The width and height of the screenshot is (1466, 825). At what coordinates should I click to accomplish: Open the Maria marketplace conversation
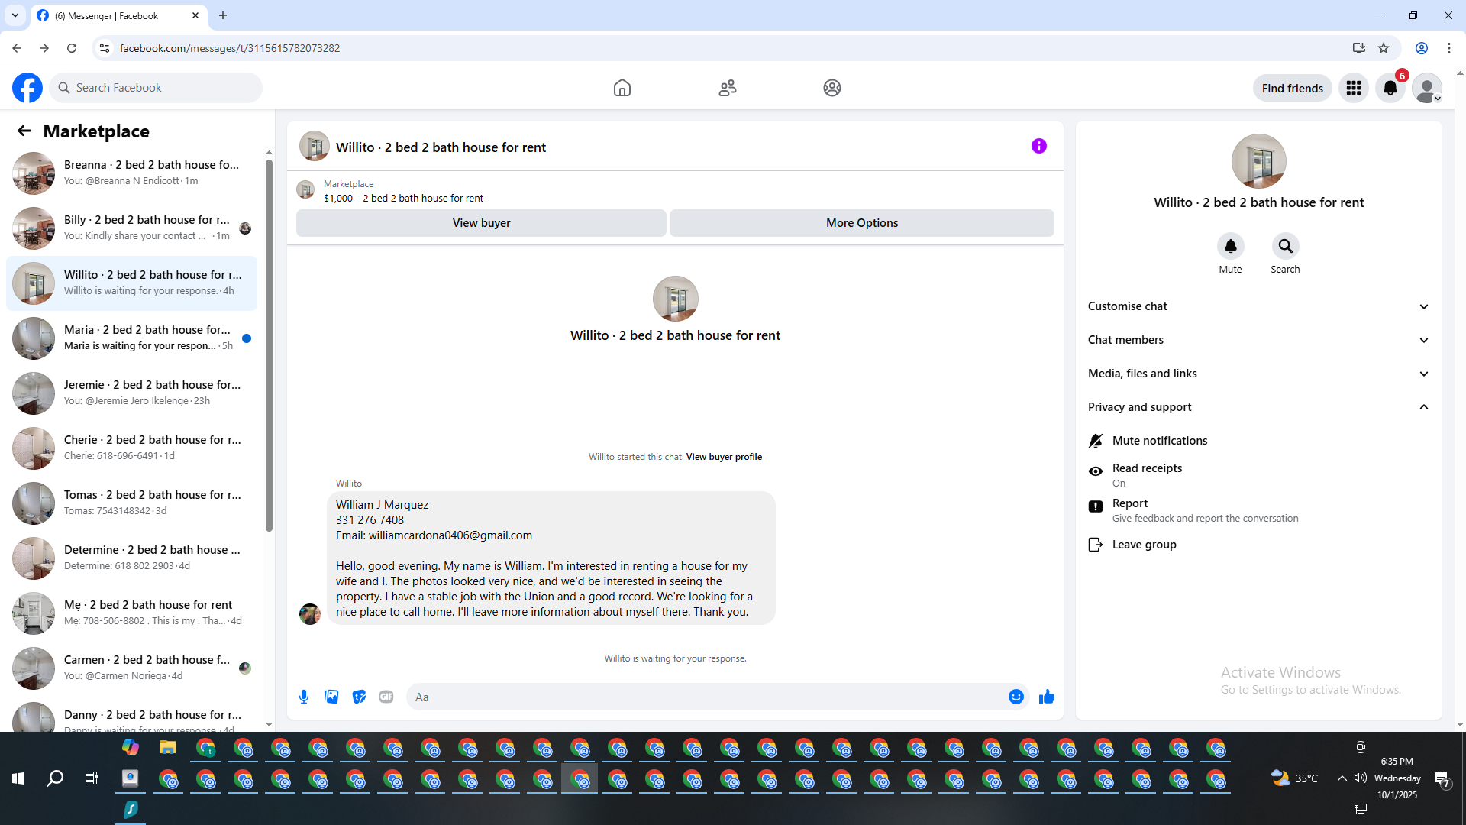click(131, 338)
